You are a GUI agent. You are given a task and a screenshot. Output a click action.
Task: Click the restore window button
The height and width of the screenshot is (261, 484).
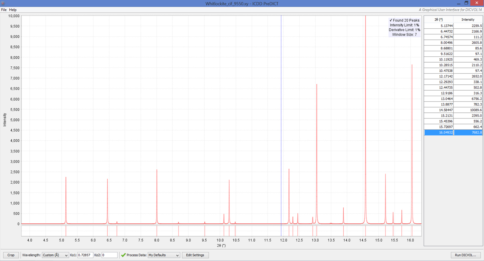466,3
